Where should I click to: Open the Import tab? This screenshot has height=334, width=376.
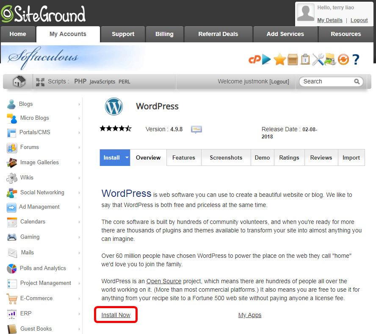[x=351, y=157]
